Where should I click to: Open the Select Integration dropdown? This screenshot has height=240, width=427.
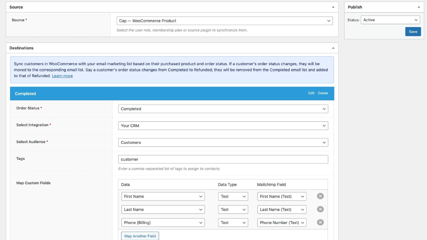coord(223,126)
